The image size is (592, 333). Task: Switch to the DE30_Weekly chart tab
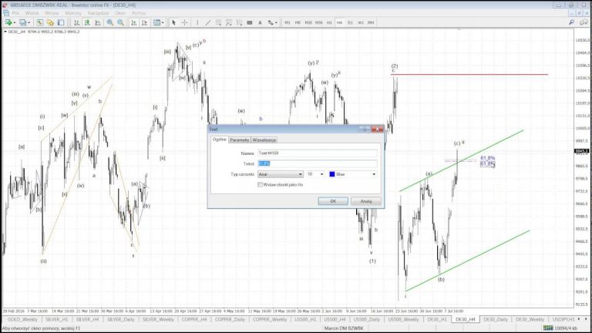pos(530,319)
